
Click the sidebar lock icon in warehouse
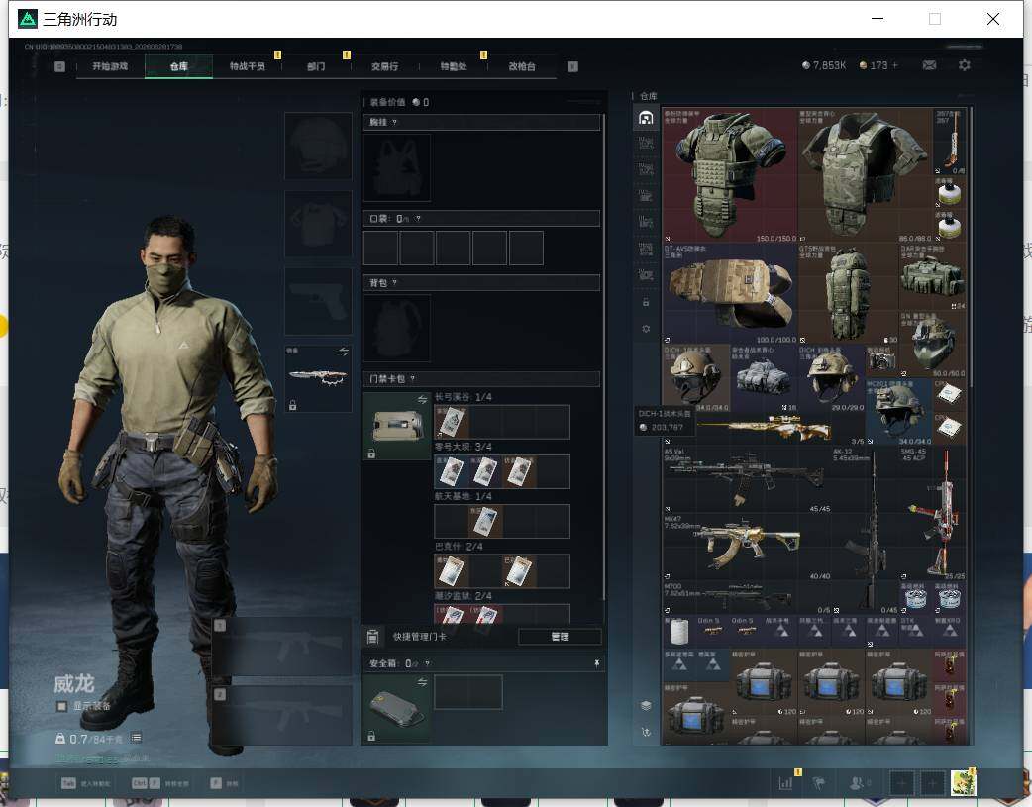point(646,302)
